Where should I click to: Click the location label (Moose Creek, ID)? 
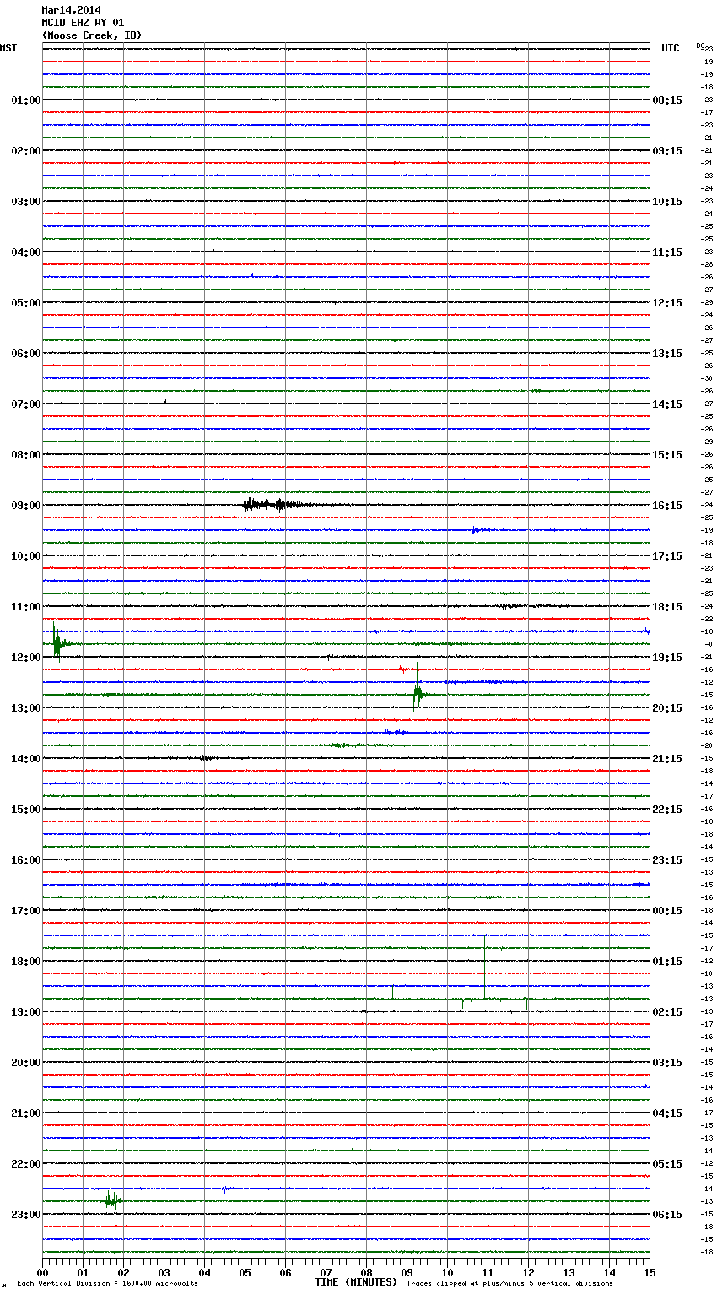pyautogui.click(x=92, y=35)
